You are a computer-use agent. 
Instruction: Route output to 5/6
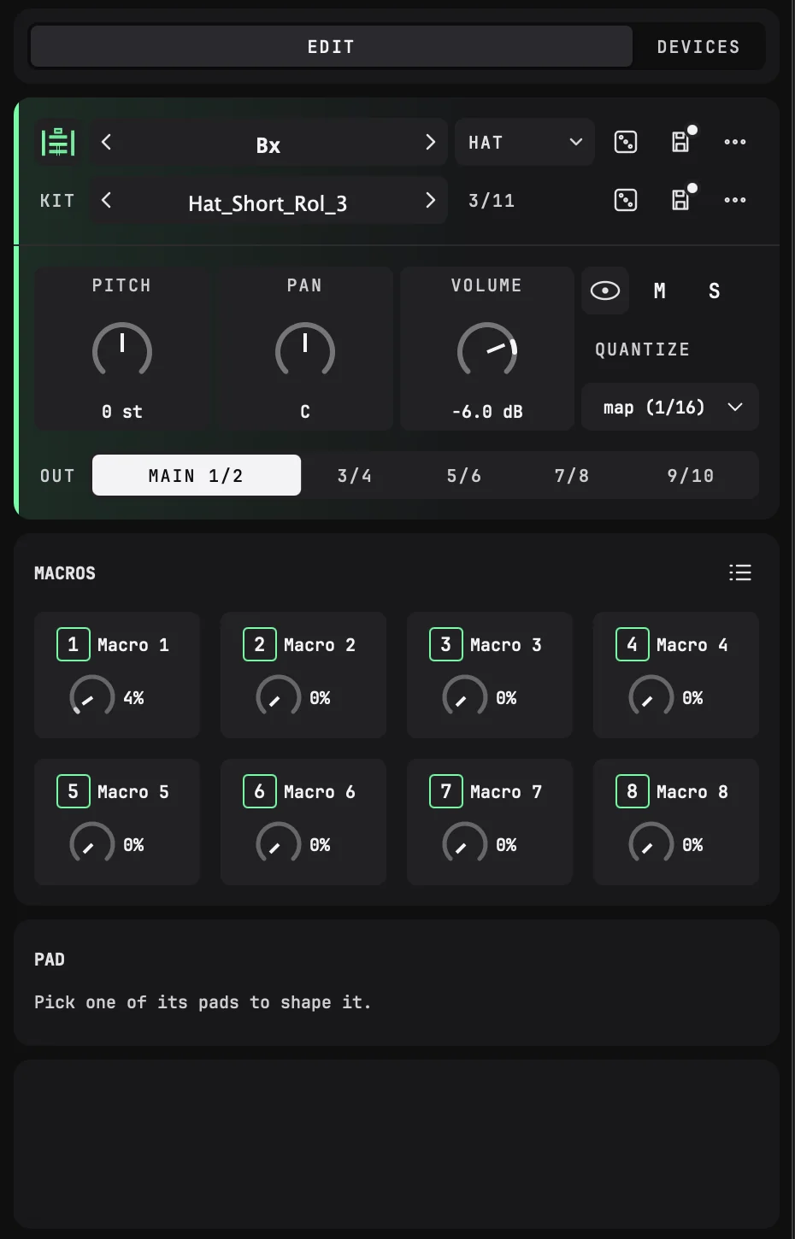464,475
